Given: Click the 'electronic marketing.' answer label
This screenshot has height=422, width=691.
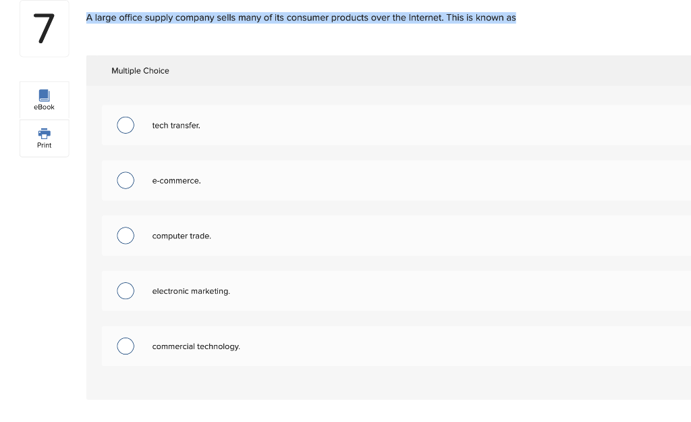Looking at the screenshot, I should coord(191,291).
